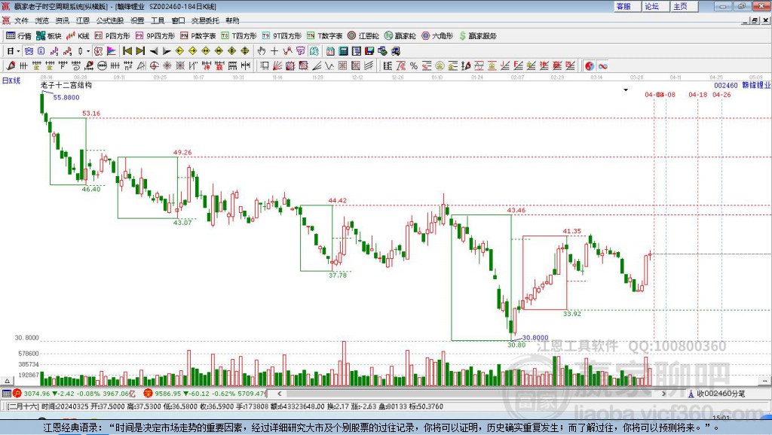The height and width of the screenshot is (435, 772).
Task: Toggle the highlighted overlay chart button
Action: 29,51
